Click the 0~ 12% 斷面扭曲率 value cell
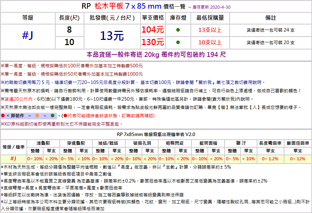This screenshot has width=312, height=213. pos(297,159)
